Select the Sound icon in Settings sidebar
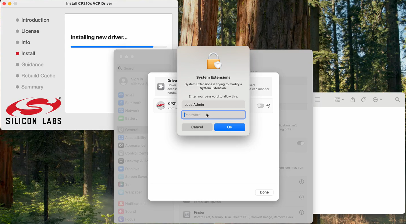 click(121, 211)
